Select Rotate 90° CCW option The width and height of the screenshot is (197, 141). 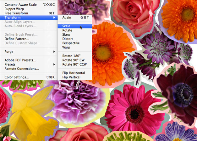pyautogui.click(x=75, y=64)
